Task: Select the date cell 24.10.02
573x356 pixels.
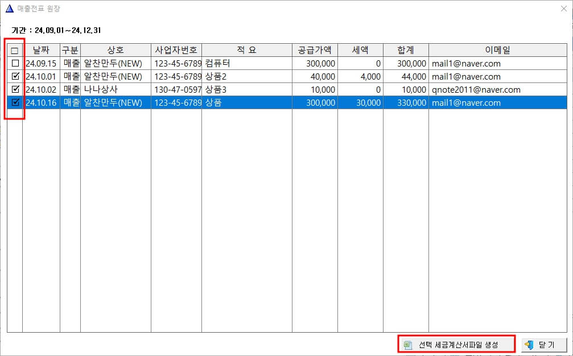Action: (x=41, y=90)
